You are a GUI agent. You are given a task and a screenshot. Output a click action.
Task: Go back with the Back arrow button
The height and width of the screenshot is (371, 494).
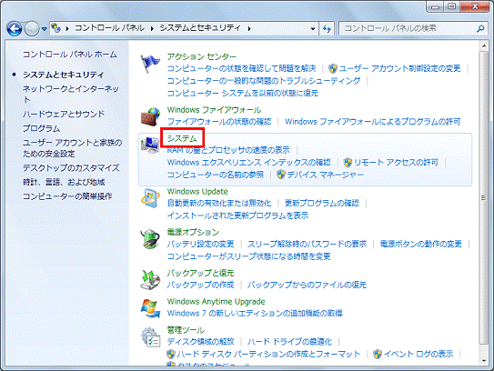tap(15, 29)
